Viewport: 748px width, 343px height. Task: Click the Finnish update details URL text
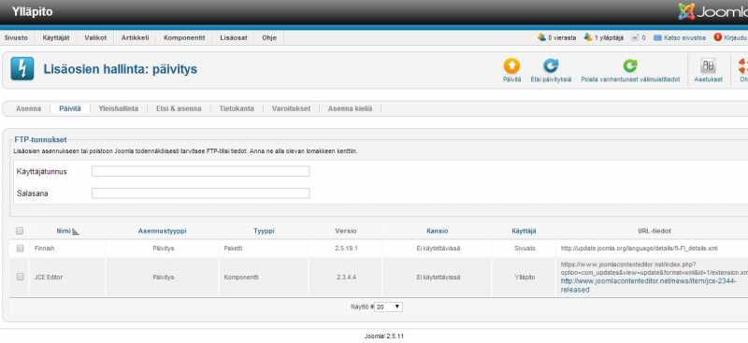(640, 249)
